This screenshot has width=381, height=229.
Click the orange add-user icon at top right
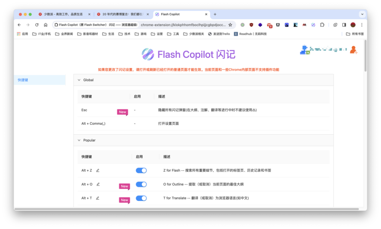pos(353,50)
